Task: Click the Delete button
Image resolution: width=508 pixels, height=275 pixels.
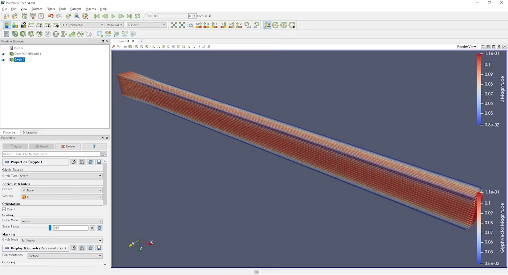Action: (x=68, y=147)
